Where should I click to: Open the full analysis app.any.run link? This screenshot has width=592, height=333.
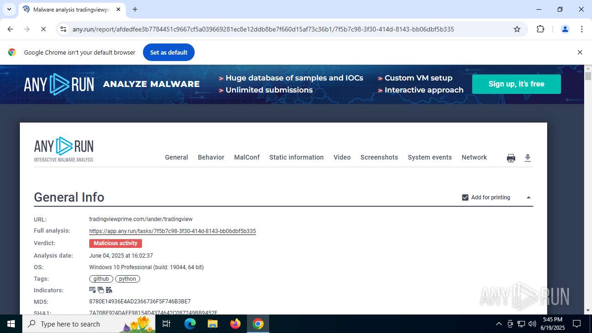click(173, 231)
